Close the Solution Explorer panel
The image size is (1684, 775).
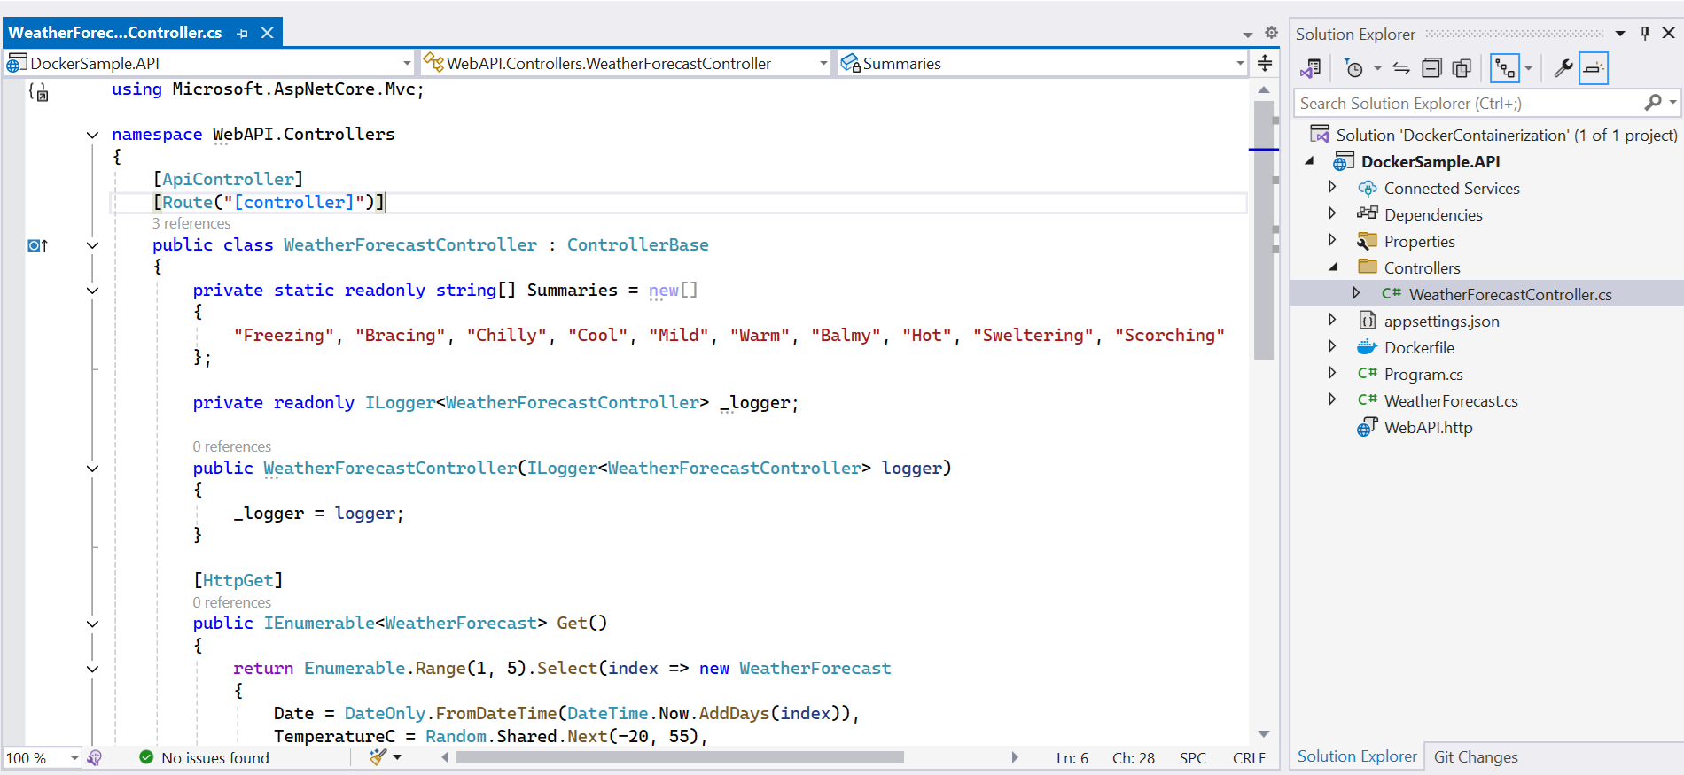[x=1668, y=34]
